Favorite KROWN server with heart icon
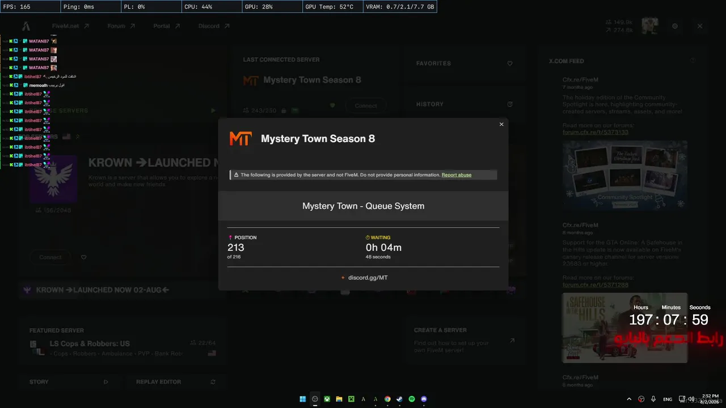This screenshot has height=408, width=726. (x=84, y=257)
